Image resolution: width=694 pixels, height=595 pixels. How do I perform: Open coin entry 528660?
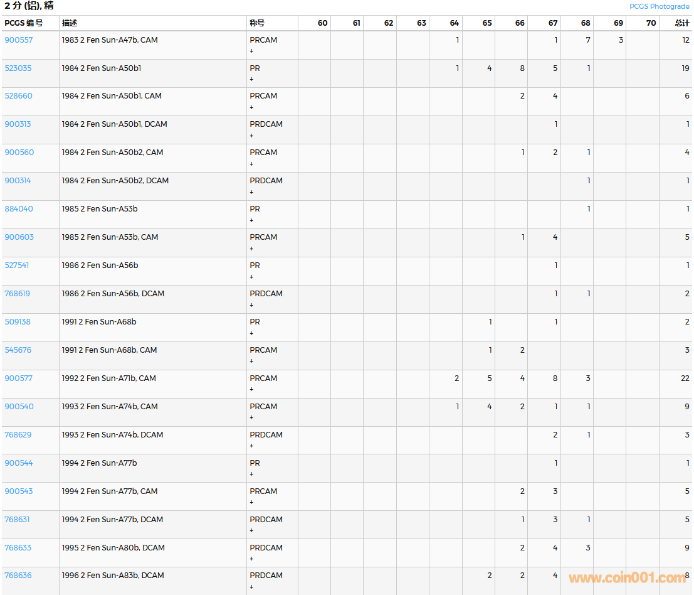point(19,96)
